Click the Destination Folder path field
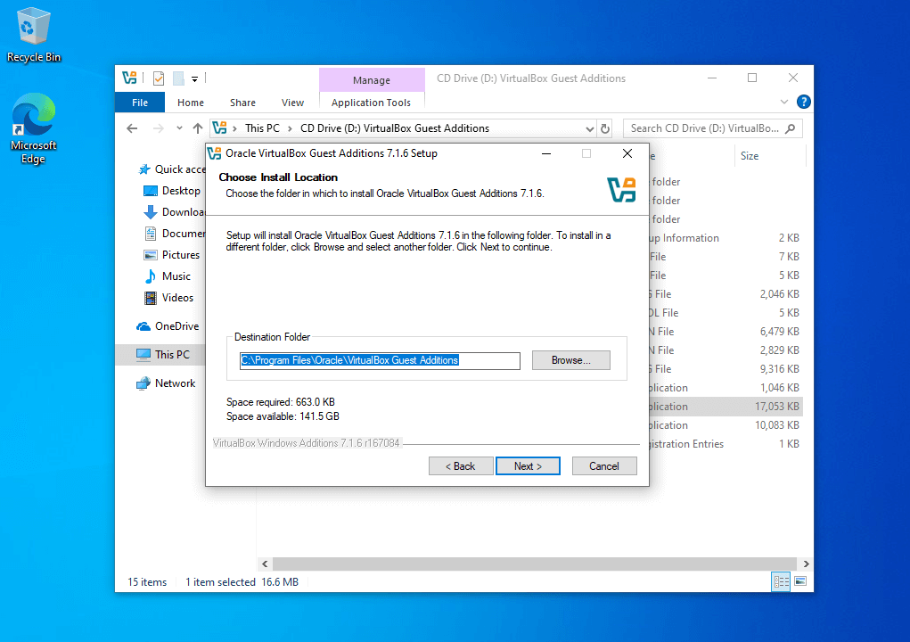The width and height of the screenshot is (910, 642). (381, 361)
